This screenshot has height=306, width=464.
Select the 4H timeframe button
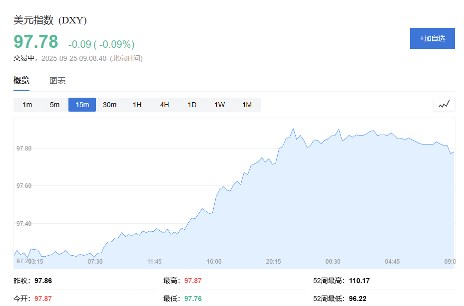click(x=164, y=105)
